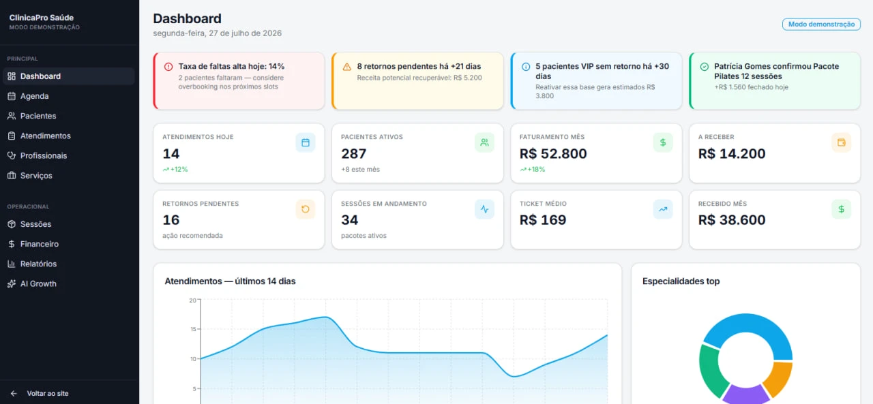Click the people icon on Pacientes Ativos card
The image size is (873, 404).
pyautogui.click(x=484, y=142)
